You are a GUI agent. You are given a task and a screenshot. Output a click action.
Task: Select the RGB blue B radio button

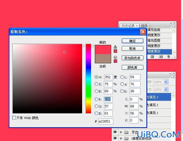point(96,113)
